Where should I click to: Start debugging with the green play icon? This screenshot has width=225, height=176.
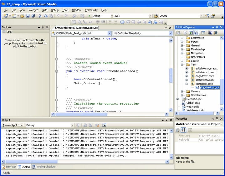(89, 16)
